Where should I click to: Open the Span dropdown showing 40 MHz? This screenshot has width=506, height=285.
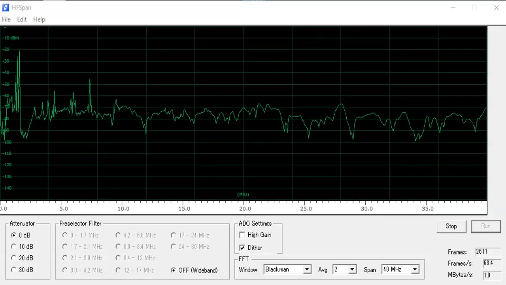click(x=400, y=270)
